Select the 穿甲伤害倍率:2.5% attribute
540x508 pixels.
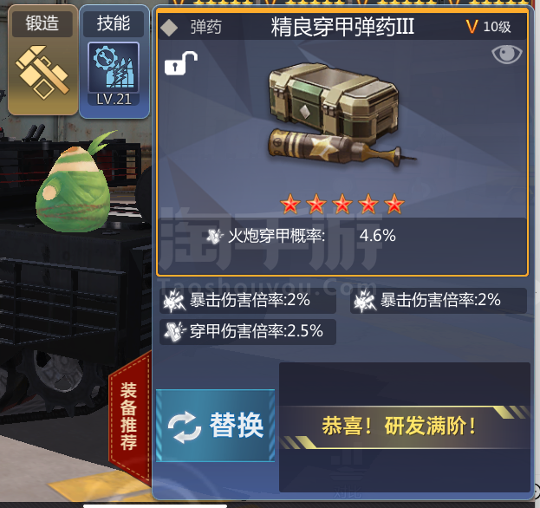pyautogui.click(x=248, y=332)
